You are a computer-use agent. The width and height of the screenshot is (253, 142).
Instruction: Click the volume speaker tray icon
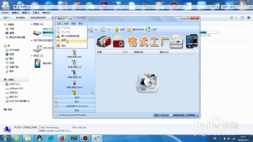tap(229, 138)
